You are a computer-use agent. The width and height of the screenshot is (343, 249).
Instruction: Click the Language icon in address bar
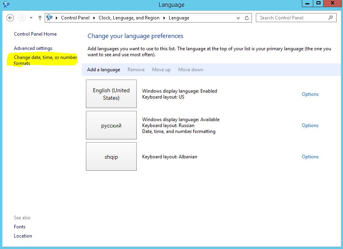point(50,18)
